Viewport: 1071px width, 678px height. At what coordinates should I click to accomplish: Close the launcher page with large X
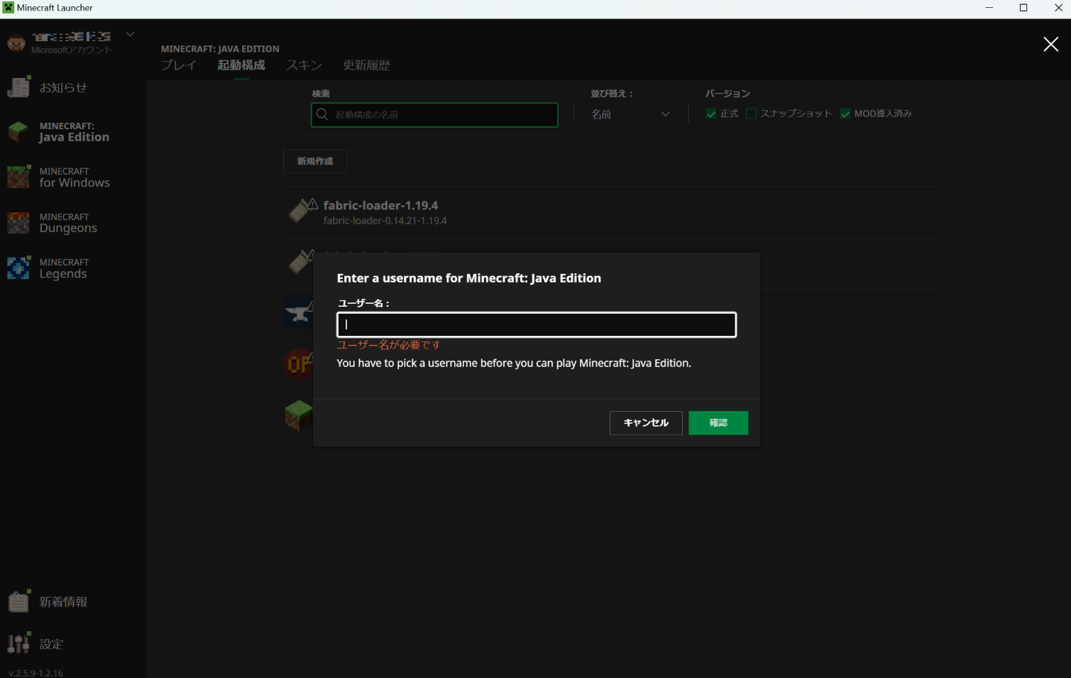pyautogui.click(x=1050, y=45)
